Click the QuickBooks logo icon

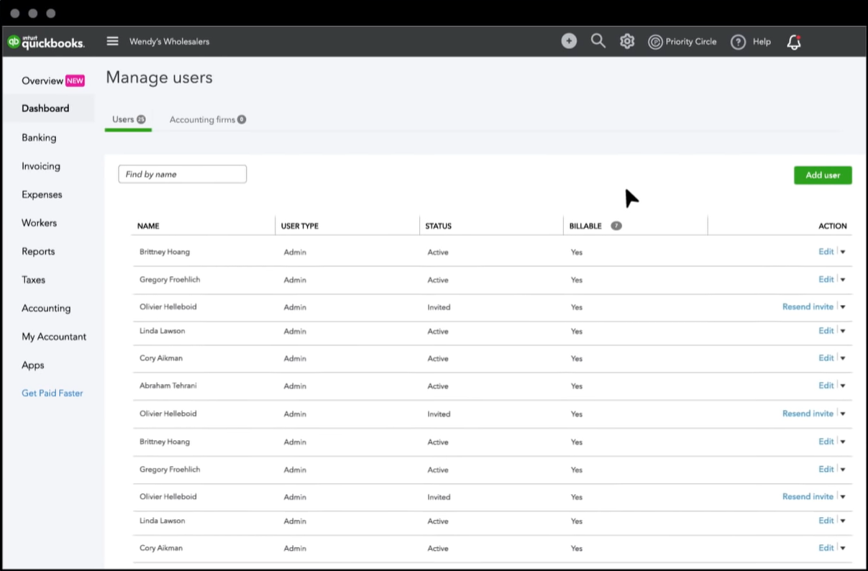(x=14, y=42)
